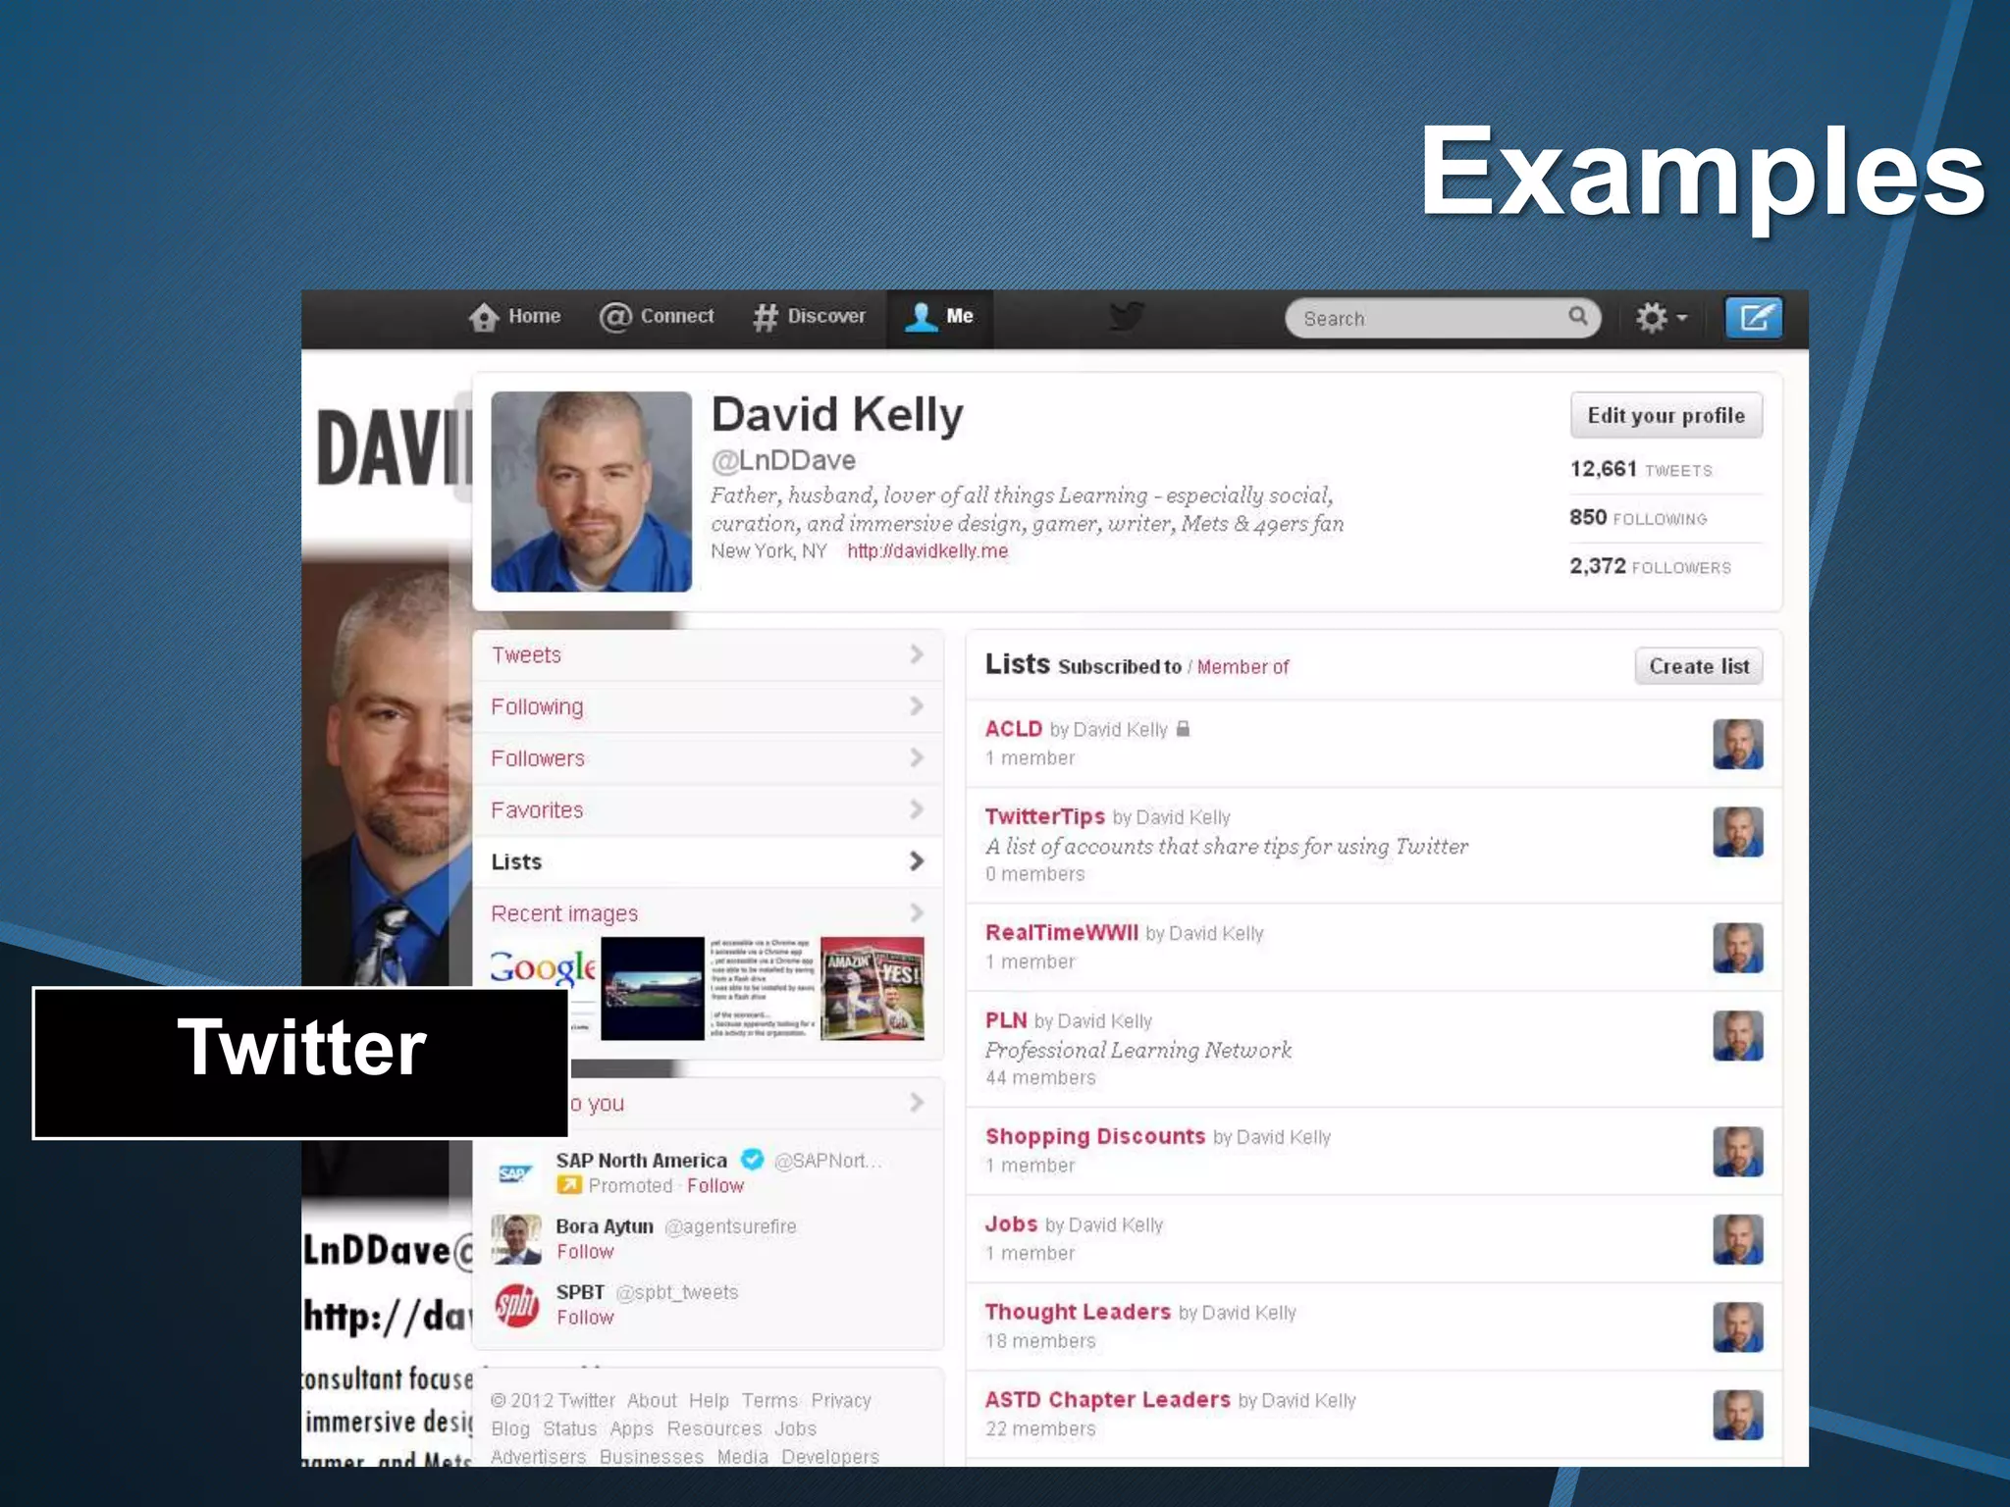Viewport: 2010px width, 1507px height.
Task: Click the Home house icon
Action: [484, 317]
